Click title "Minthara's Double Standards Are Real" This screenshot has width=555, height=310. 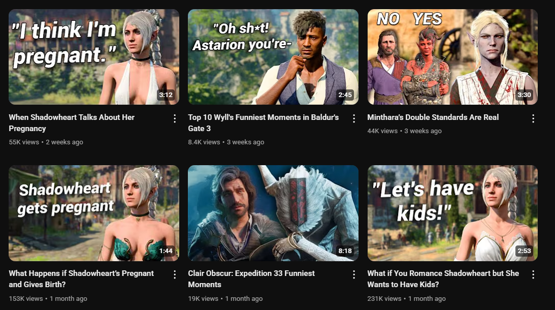[433, 117]
